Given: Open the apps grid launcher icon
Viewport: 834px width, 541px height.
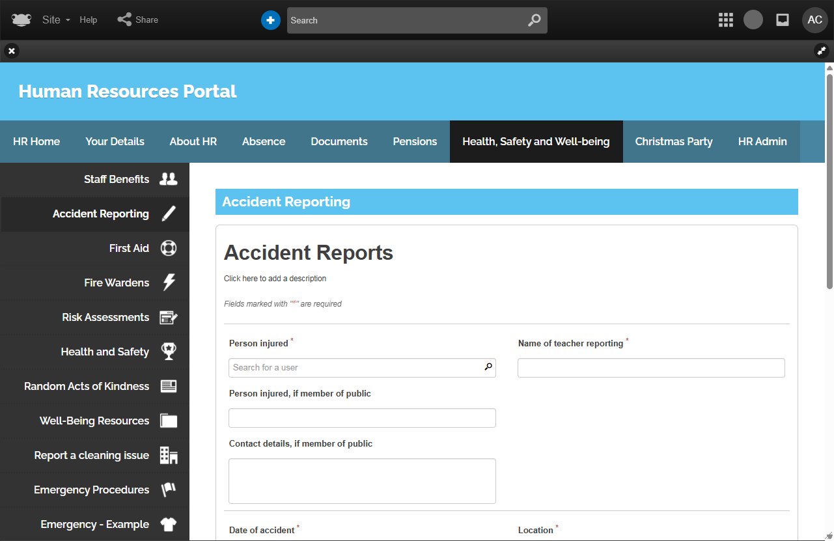Looking at the screenshot, I should coord(726,20).
